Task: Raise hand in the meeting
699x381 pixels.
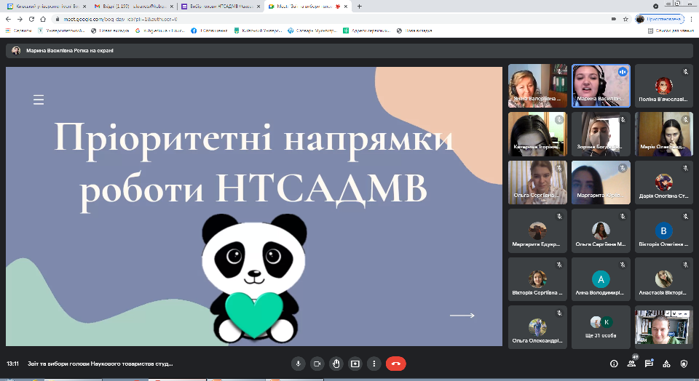Action: pos(336,363)
